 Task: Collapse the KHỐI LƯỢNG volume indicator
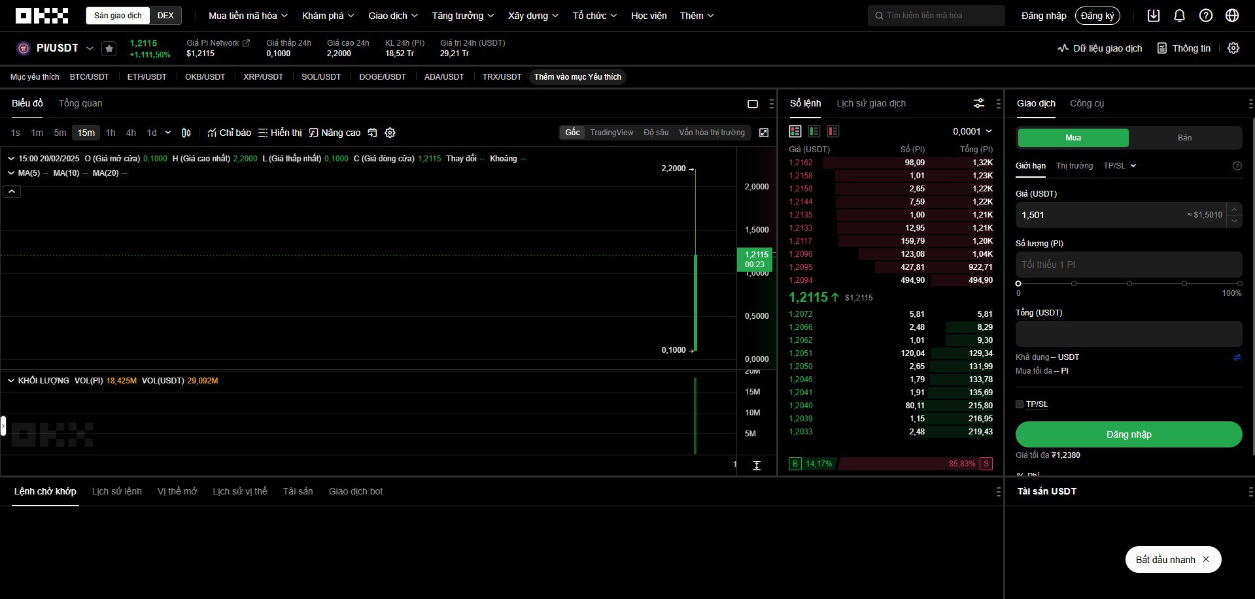tap(11, 381)
